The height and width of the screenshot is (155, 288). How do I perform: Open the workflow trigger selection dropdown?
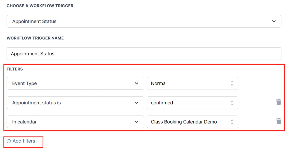click(144, 21)
